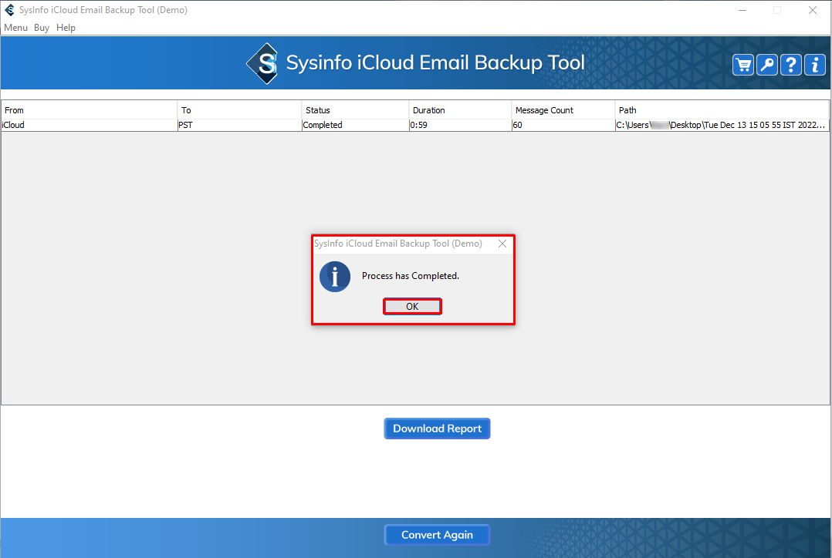
Task: Close the Process has Completed dialog
Action: (502, 244)
